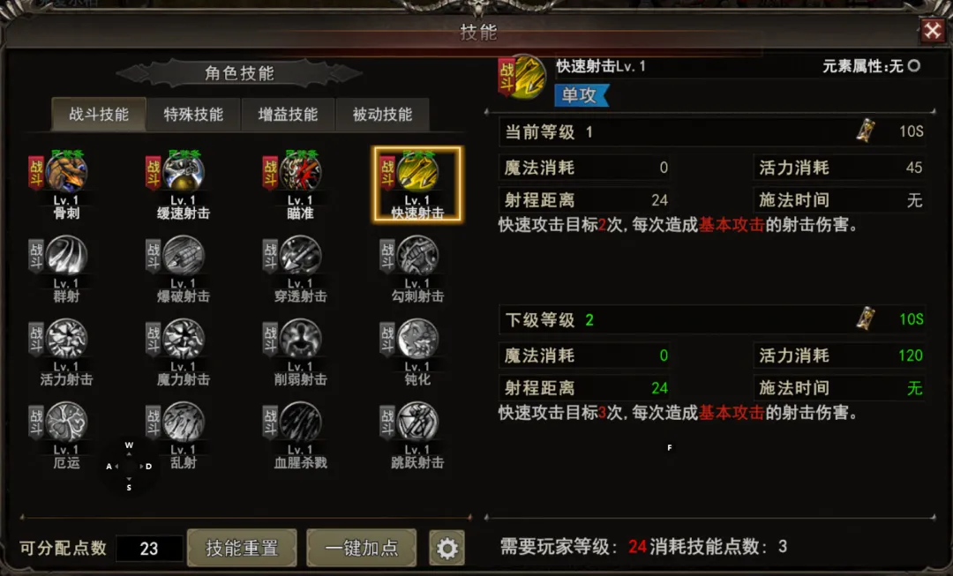The height and width of the screenshot is (576, 953).
Task: Choose the 群射 skill icon
Action: pyautogui.click(x=66, y=256)
